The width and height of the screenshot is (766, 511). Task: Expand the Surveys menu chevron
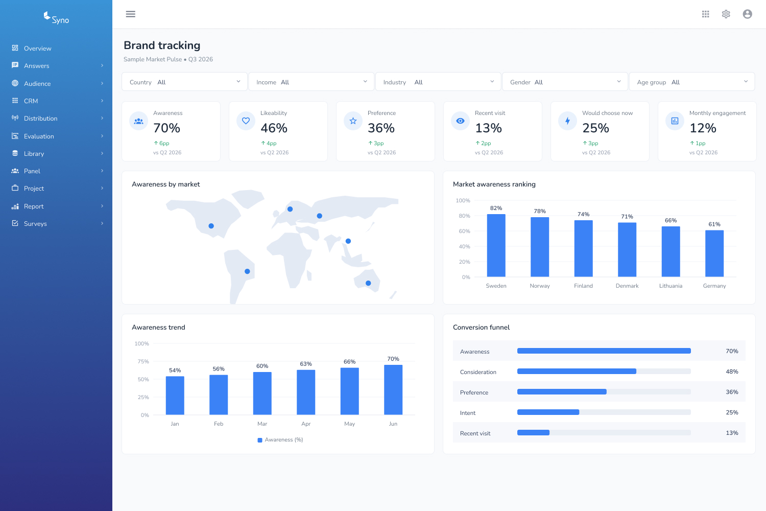pos(102,223)
